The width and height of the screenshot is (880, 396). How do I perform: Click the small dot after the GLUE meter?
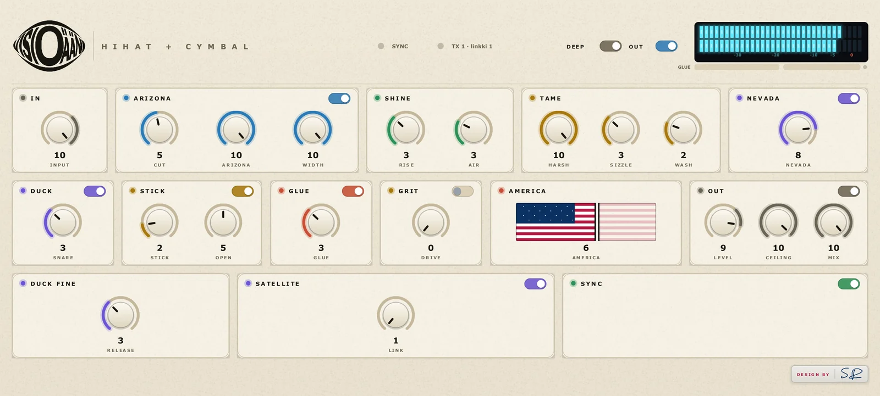[x=865, y=67]
